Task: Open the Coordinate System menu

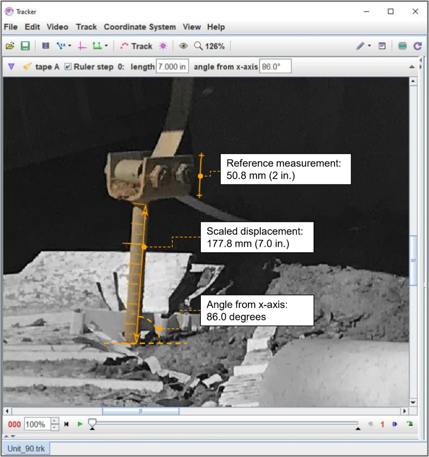Action: point(140,27)
